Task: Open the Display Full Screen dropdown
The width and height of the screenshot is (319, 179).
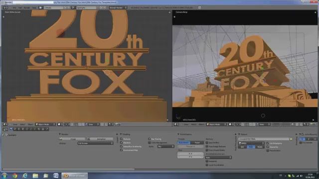Action: tap(95, 143)
